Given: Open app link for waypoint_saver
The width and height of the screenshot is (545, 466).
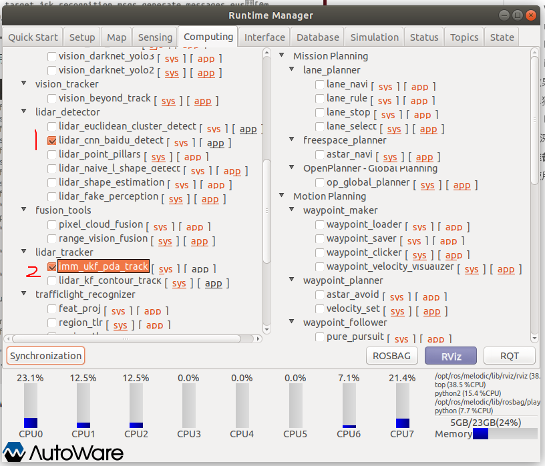Looking at the screenshot, I should point(448,241).
